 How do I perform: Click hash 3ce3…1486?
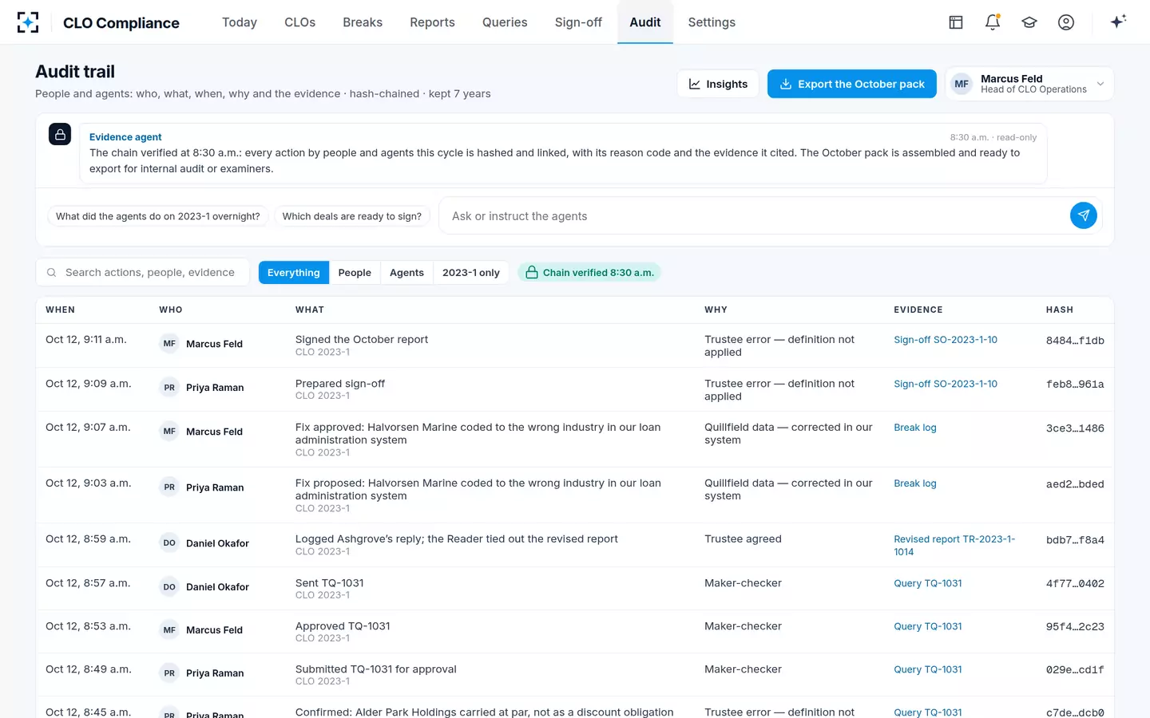pos(1075,428)
